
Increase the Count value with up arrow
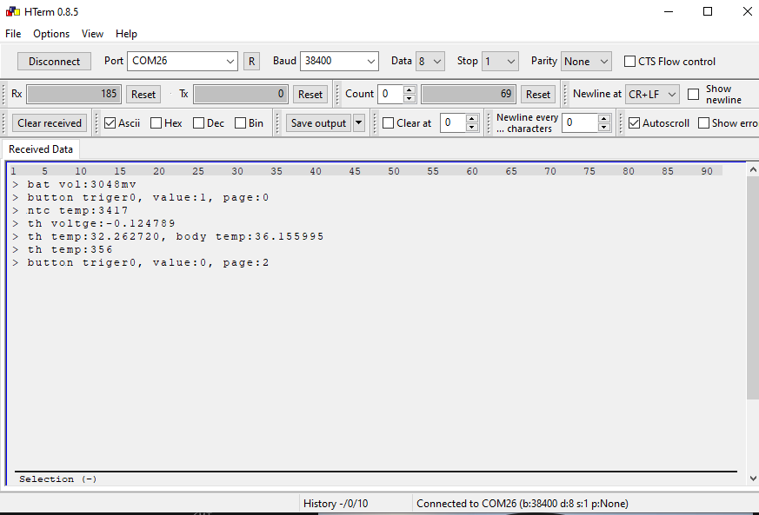(x=409, y=89)
